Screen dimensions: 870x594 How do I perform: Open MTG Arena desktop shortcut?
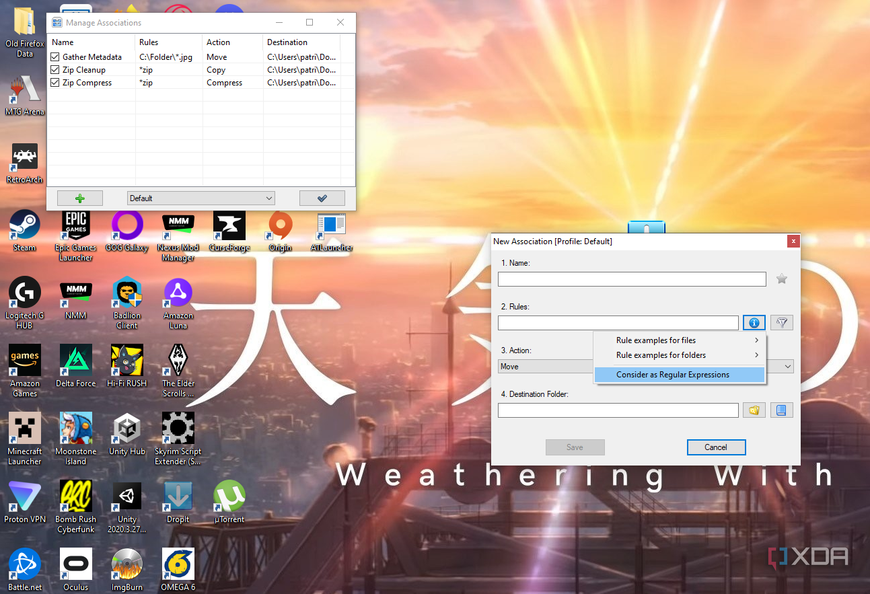(x=25, y=95)
